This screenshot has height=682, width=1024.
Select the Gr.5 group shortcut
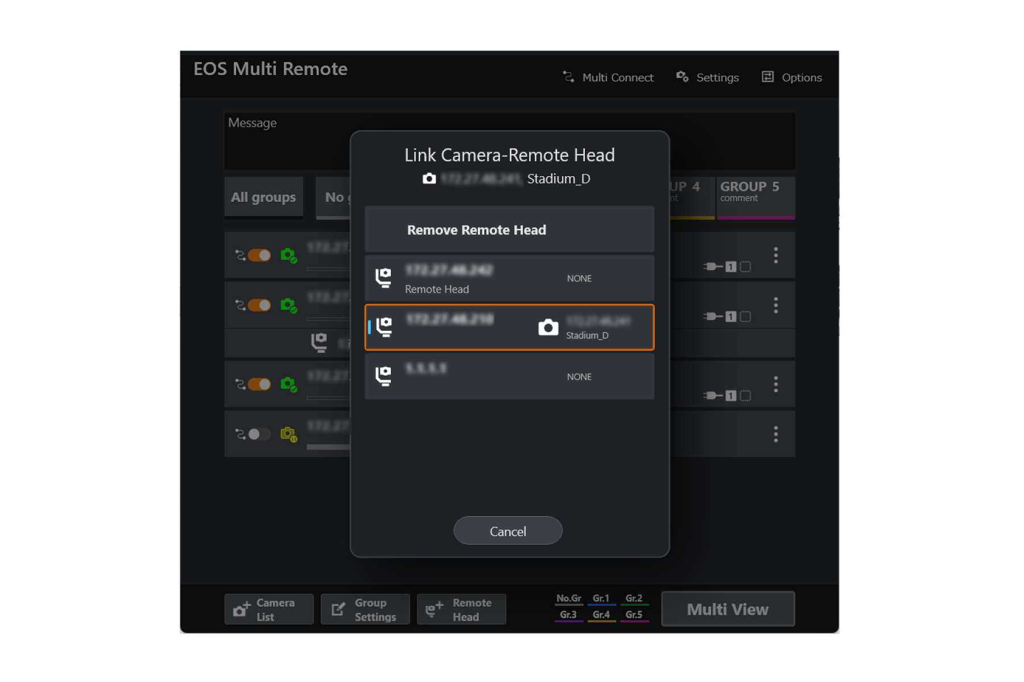634,616
